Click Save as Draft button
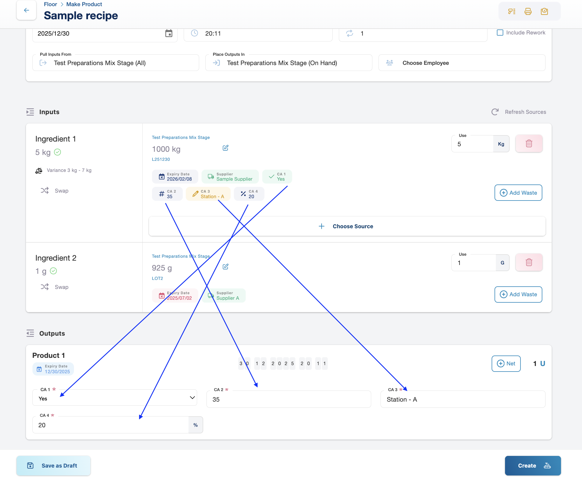The image size is (582, 481). click(x=53, y=466)
